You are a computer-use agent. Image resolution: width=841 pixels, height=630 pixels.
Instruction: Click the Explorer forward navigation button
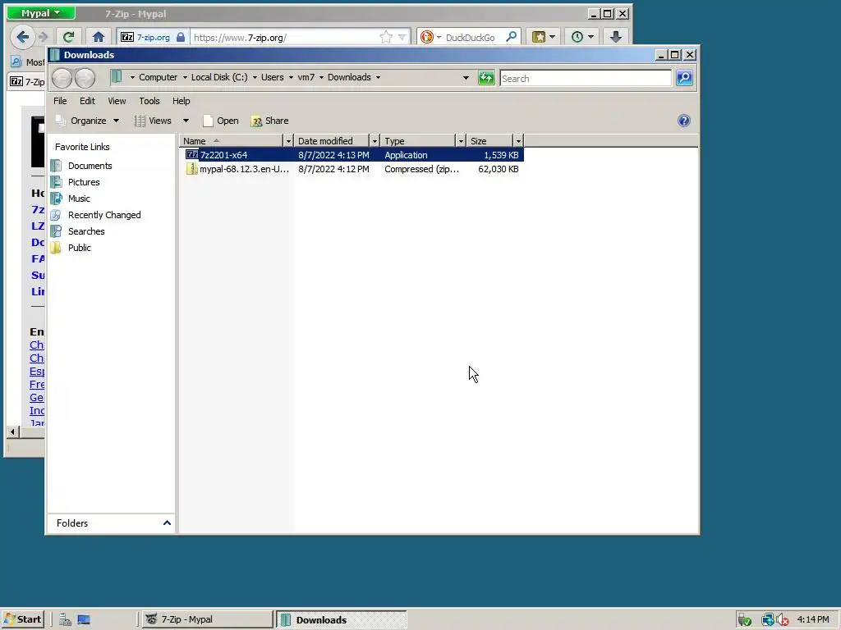85,78
